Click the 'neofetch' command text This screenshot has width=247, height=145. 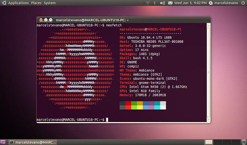pyautogui.click(x=114, y=25)
